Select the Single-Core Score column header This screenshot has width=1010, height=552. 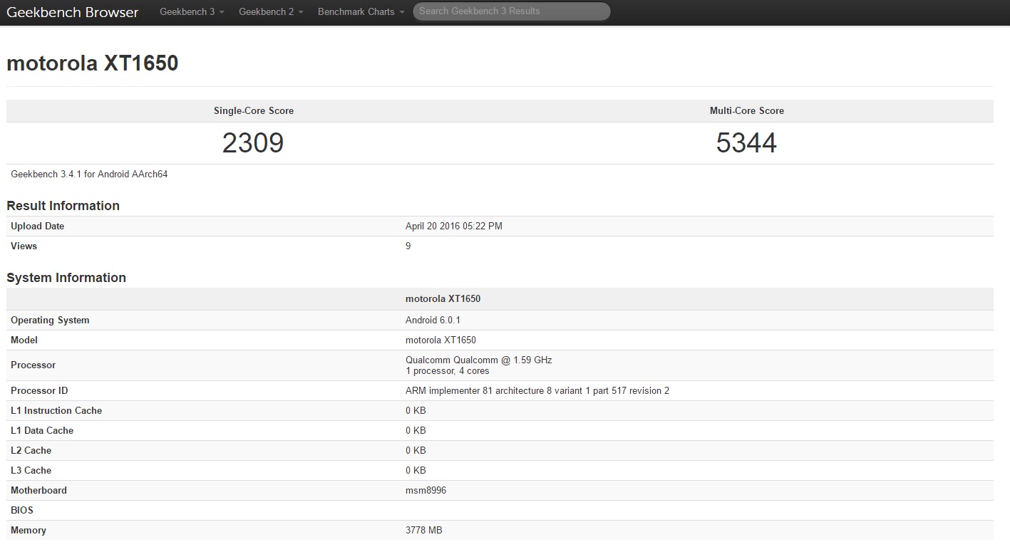pyautogui.click(x=254, y=111)
